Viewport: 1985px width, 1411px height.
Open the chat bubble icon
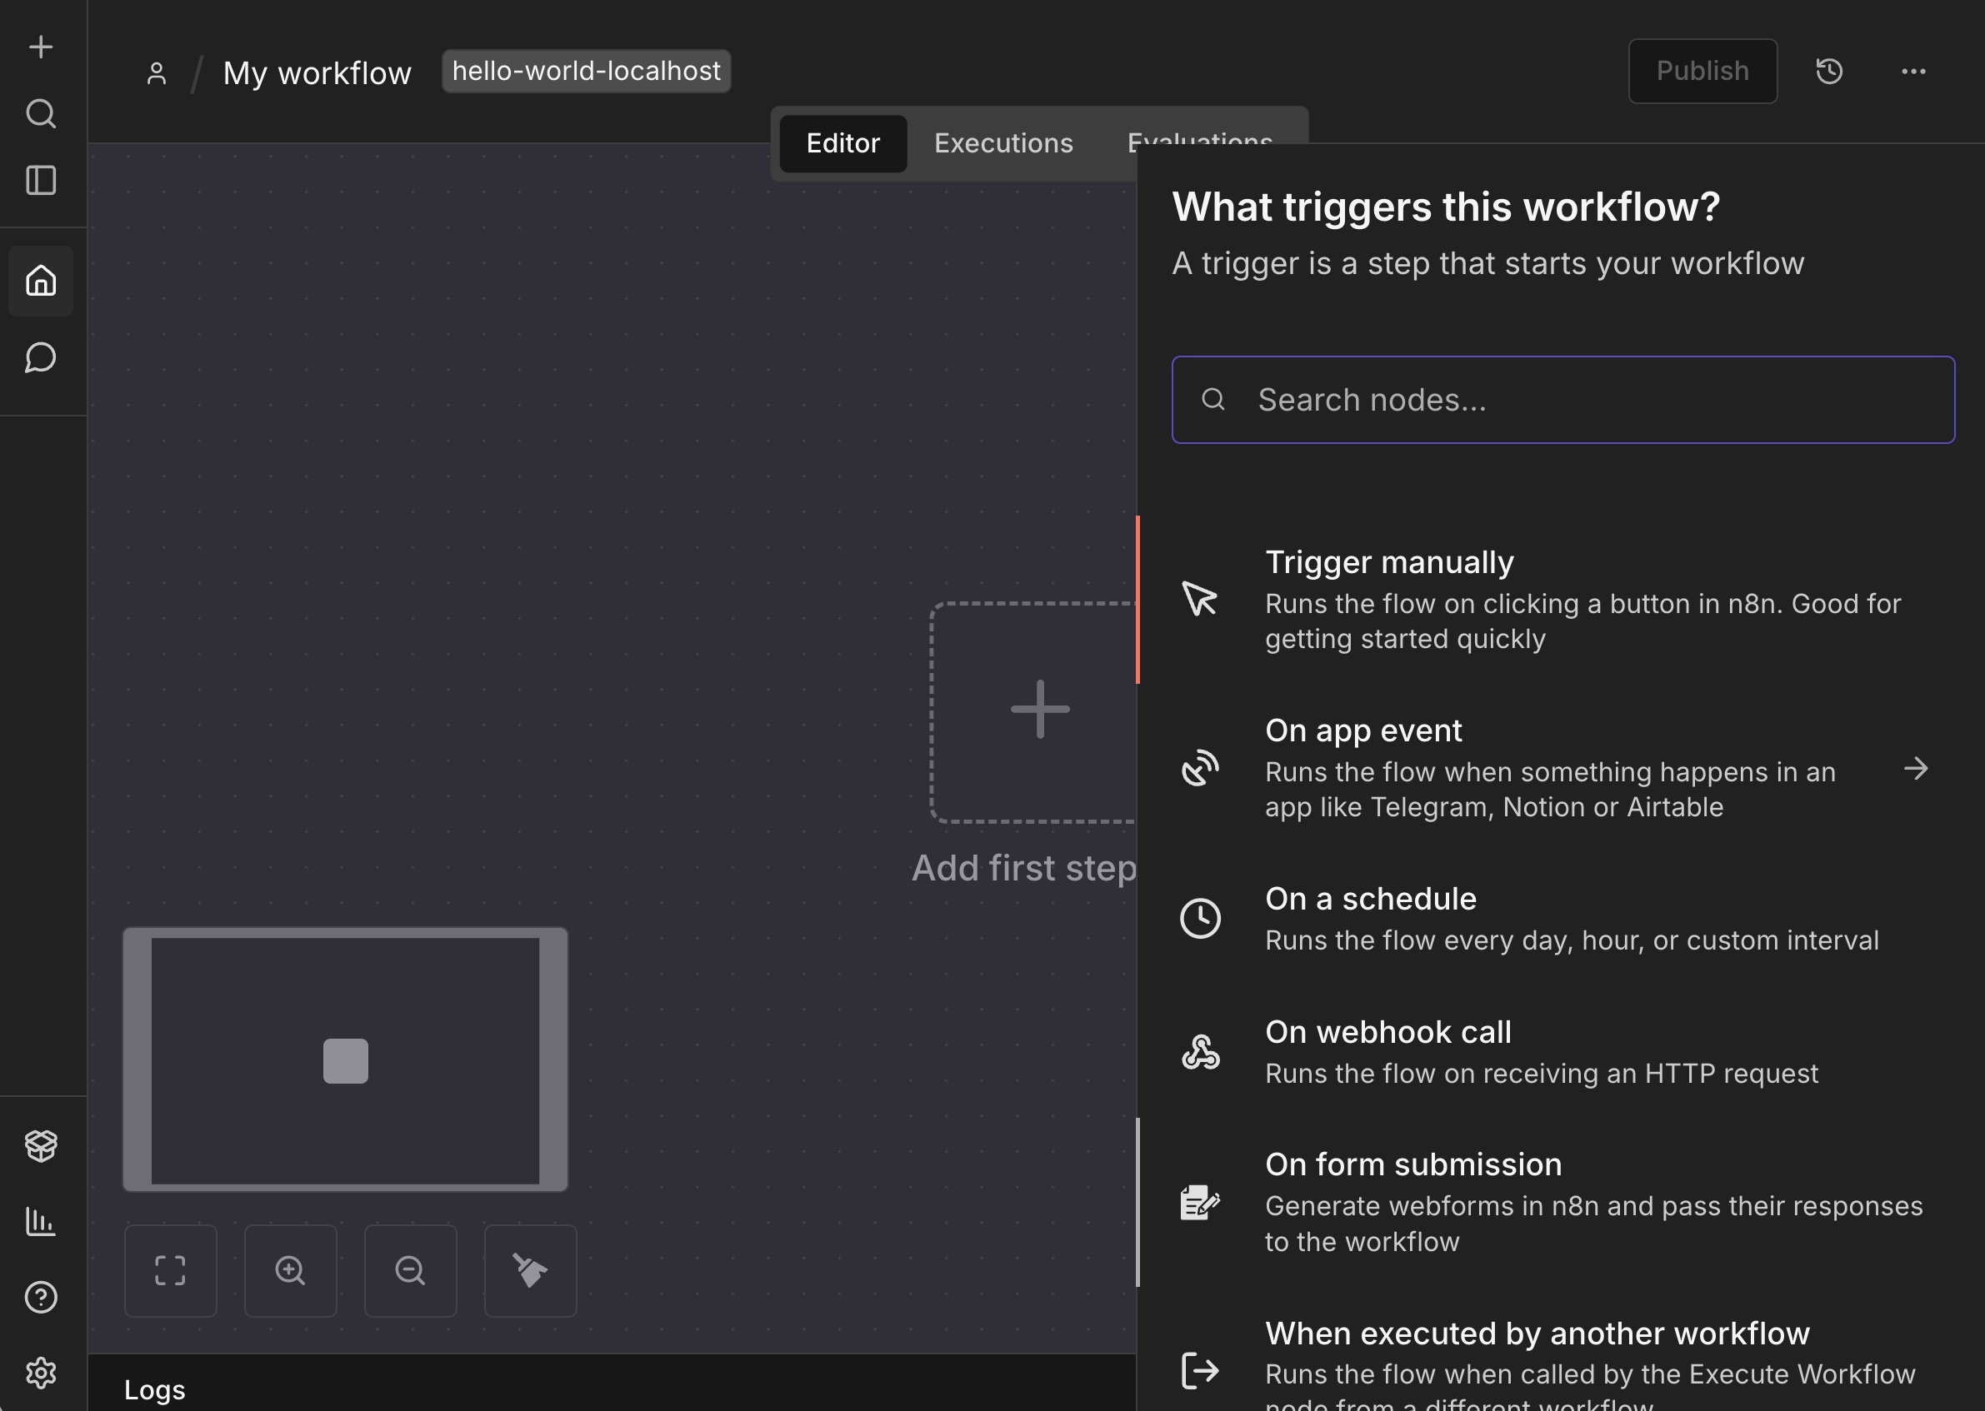pos(41,358)
